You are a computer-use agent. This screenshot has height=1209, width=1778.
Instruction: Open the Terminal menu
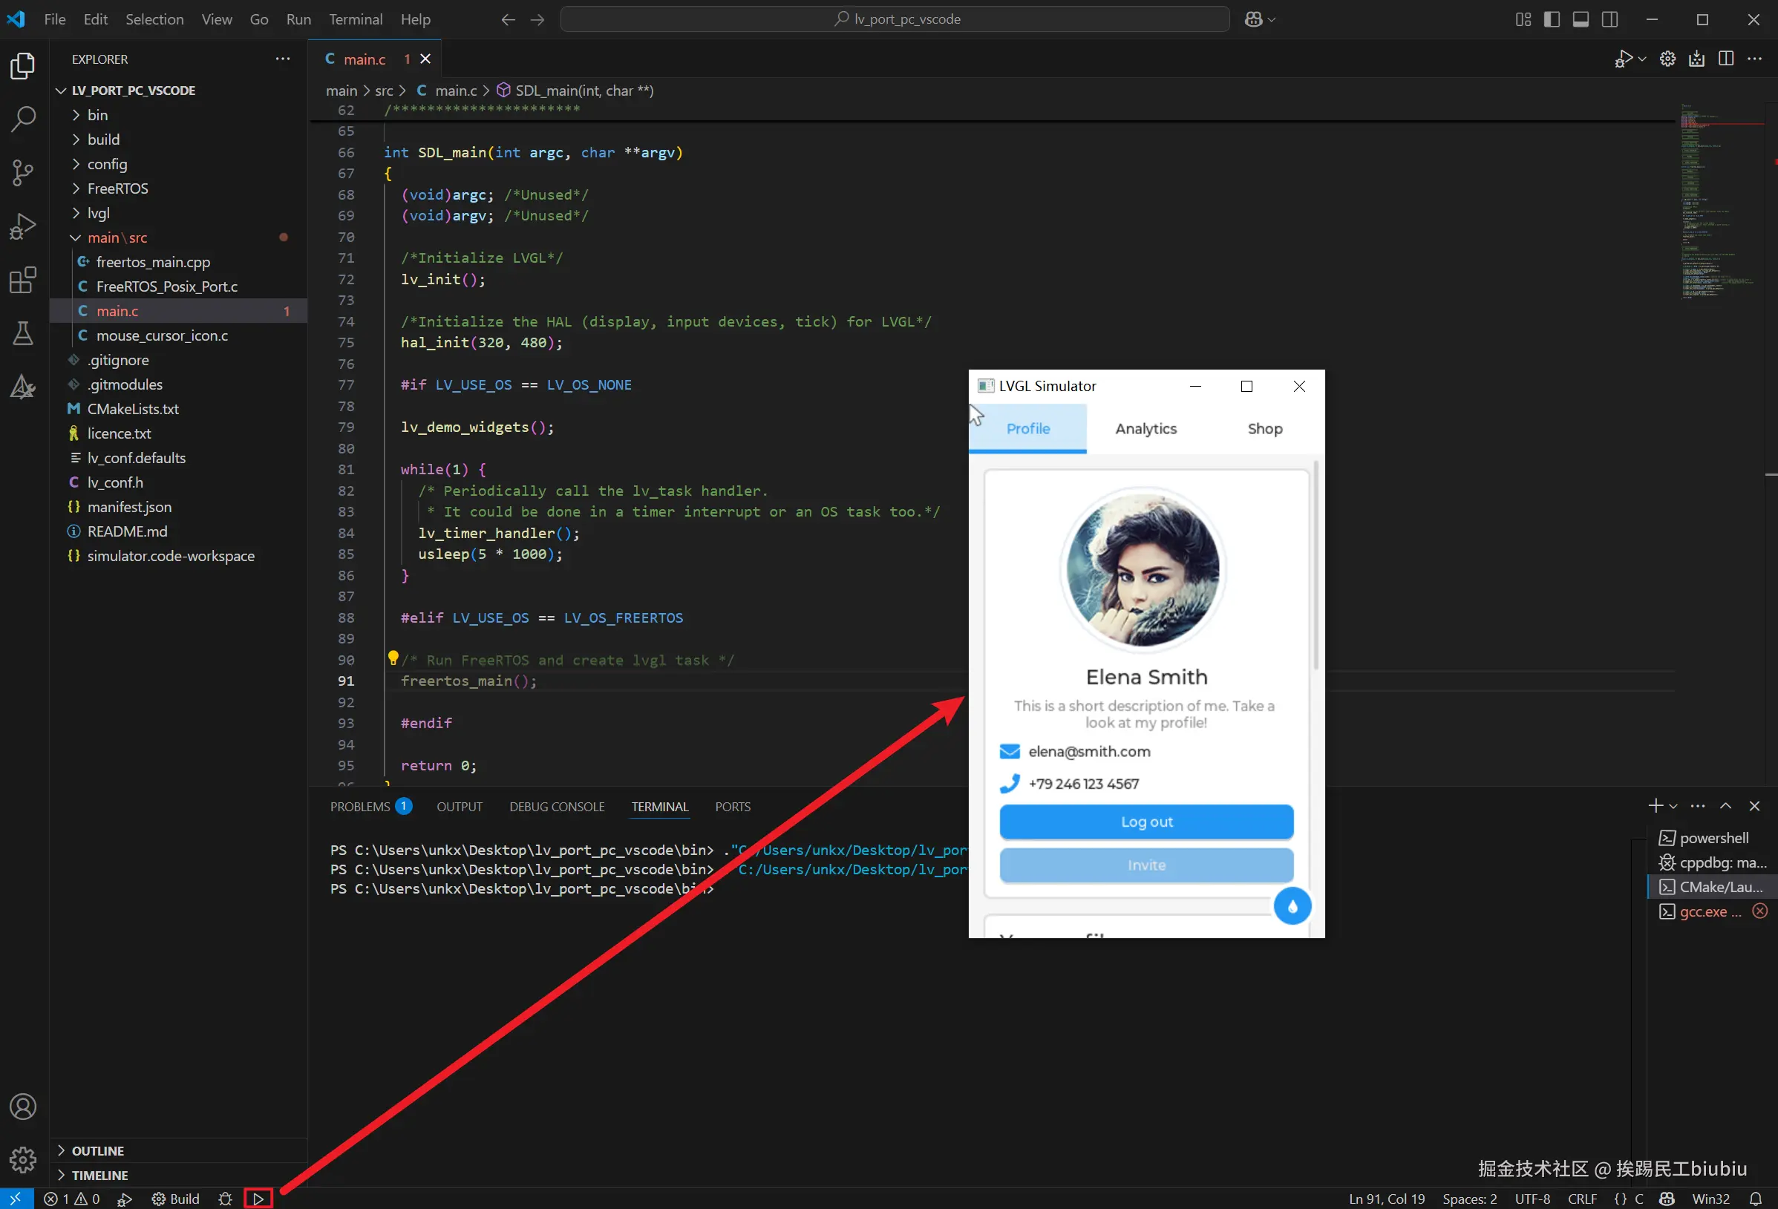[x=355, y=19]
